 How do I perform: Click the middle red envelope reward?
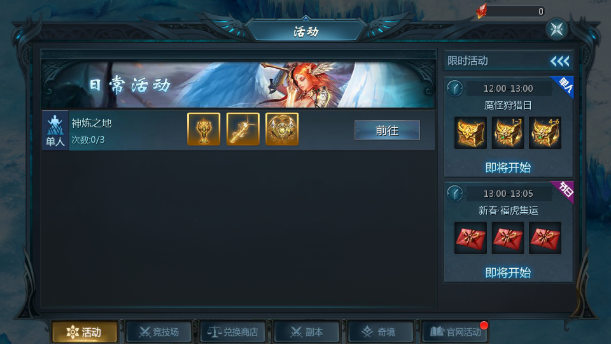click(508, 238)
